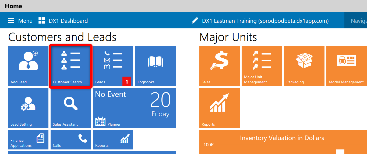Open the Model Management tile
367x154 pixels.
347,66
